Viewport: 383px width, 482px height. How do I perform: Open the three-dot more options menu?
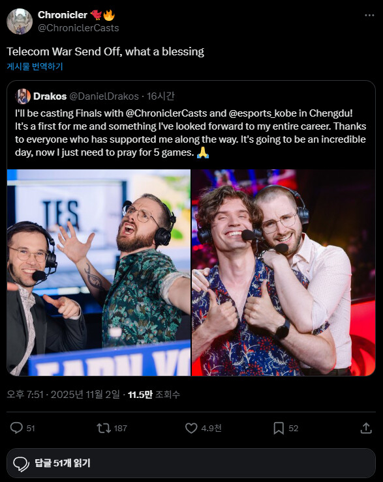(x=369, y=16)
